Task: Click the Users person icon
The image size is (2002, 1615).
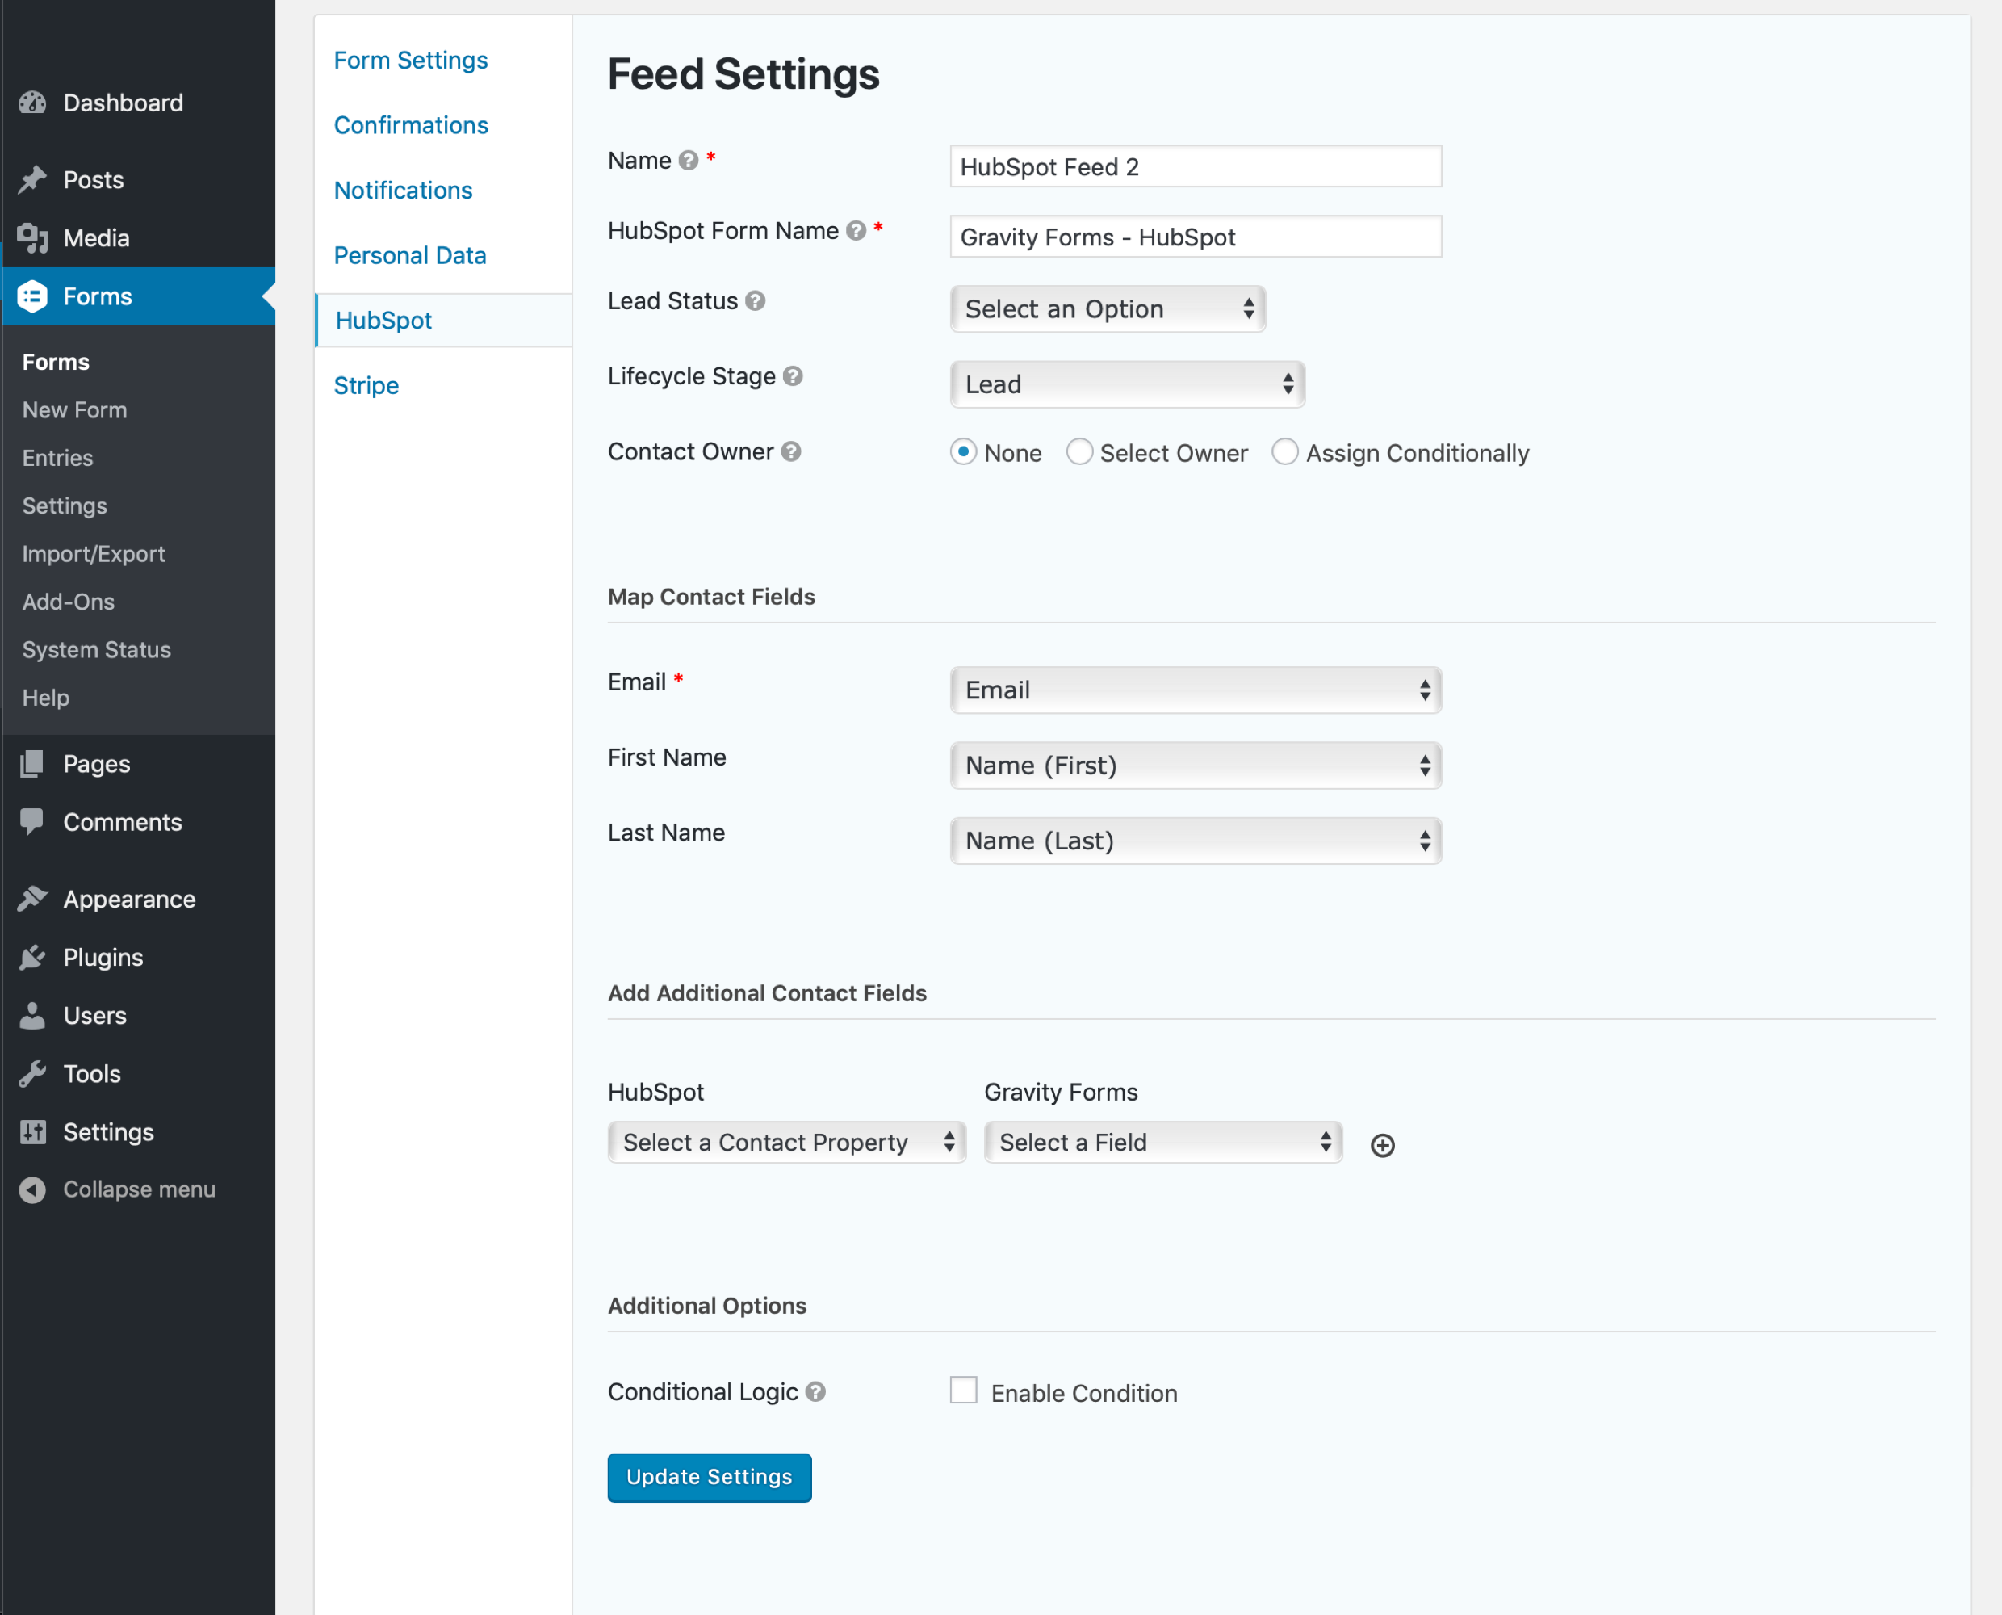Action: pyautogui.click(x=32, y=1016)
